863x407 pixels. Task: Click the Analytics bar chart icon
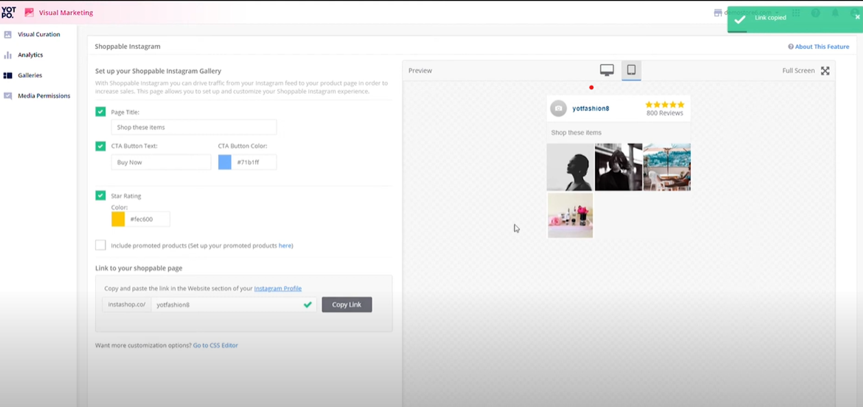8,55
